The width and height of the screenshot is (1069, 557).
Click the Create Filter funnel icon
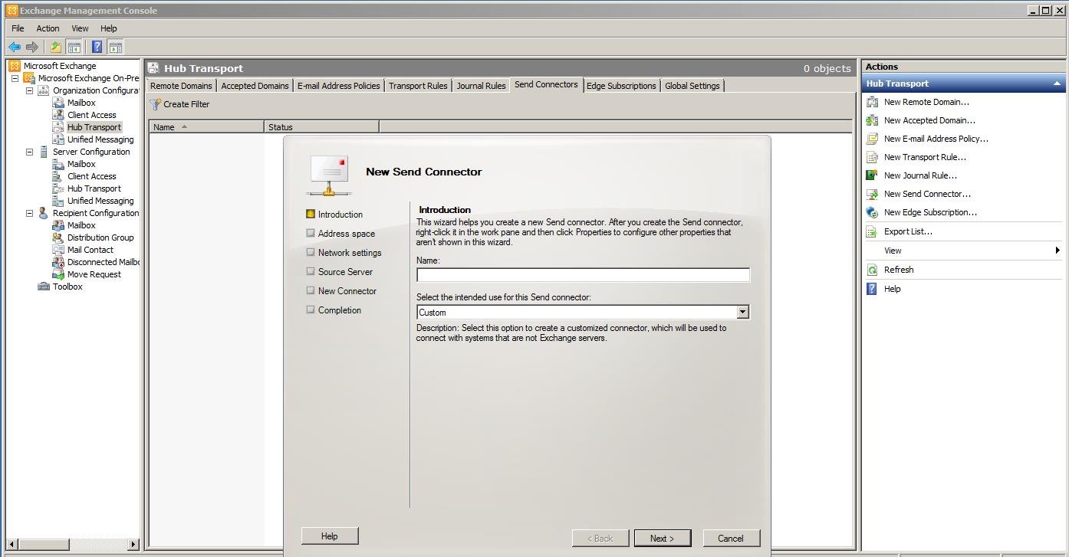(x=156, y=104)
